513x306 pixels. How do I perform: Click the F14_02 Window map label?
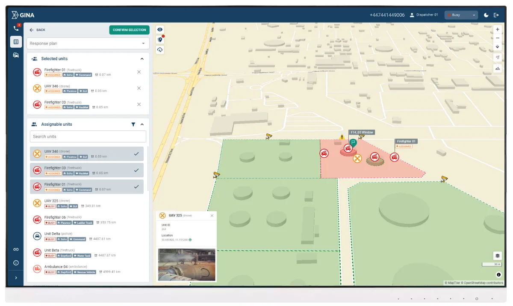362,133
